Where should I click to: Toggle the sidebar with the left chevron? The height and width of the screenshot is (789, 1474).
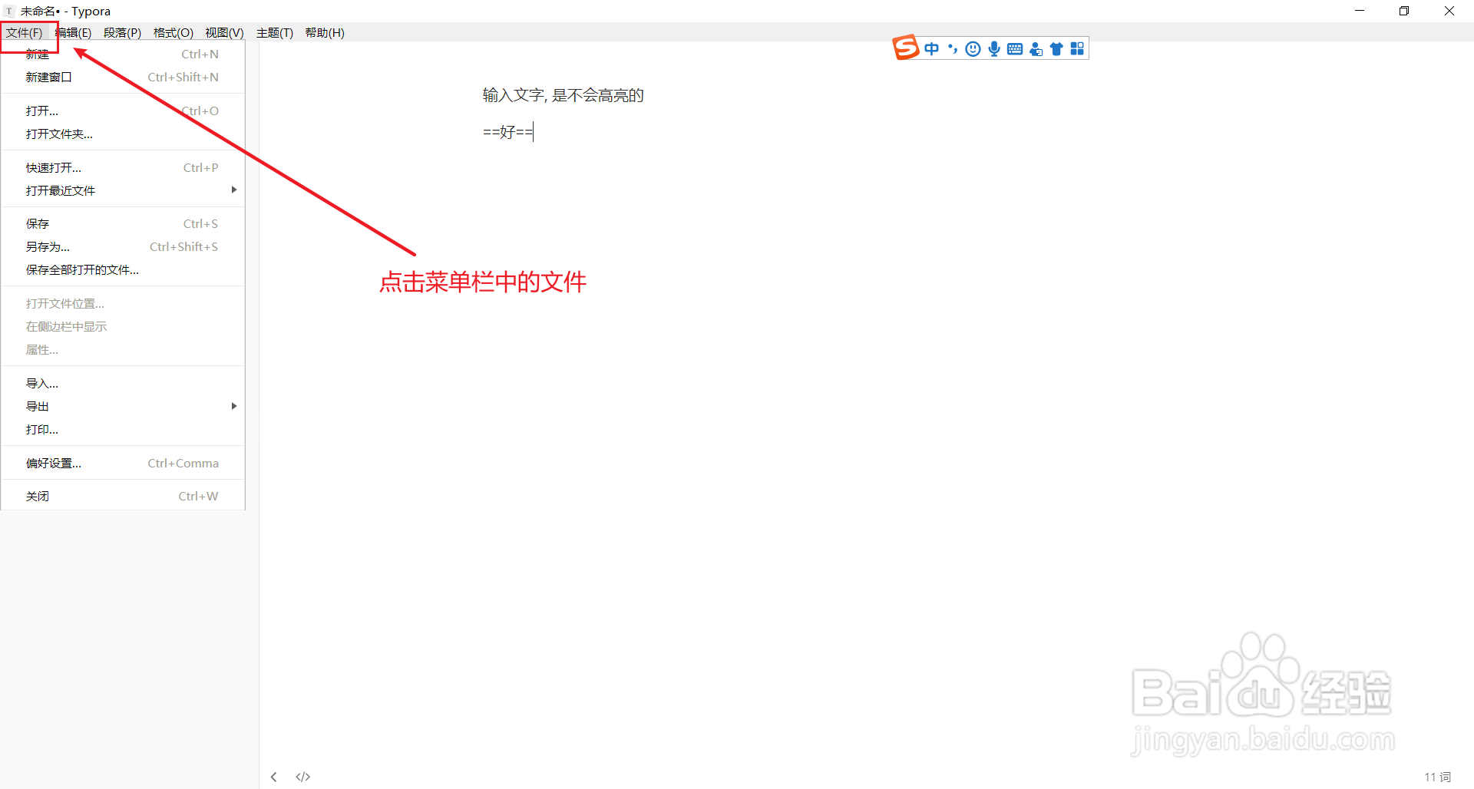274,777
